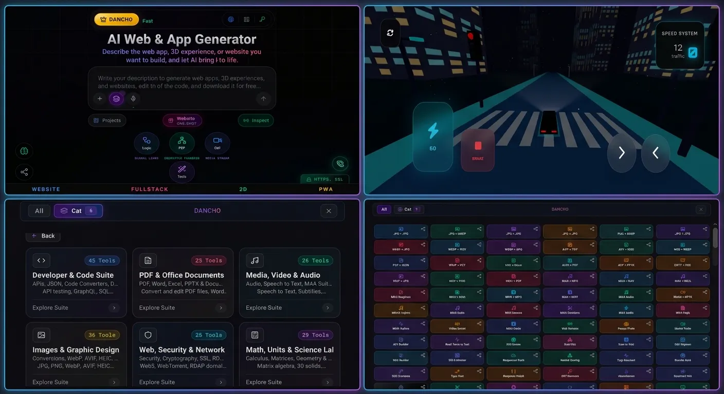724x394 pixels.
Task: Open the green P2P transfer icon
Action: 182,143
